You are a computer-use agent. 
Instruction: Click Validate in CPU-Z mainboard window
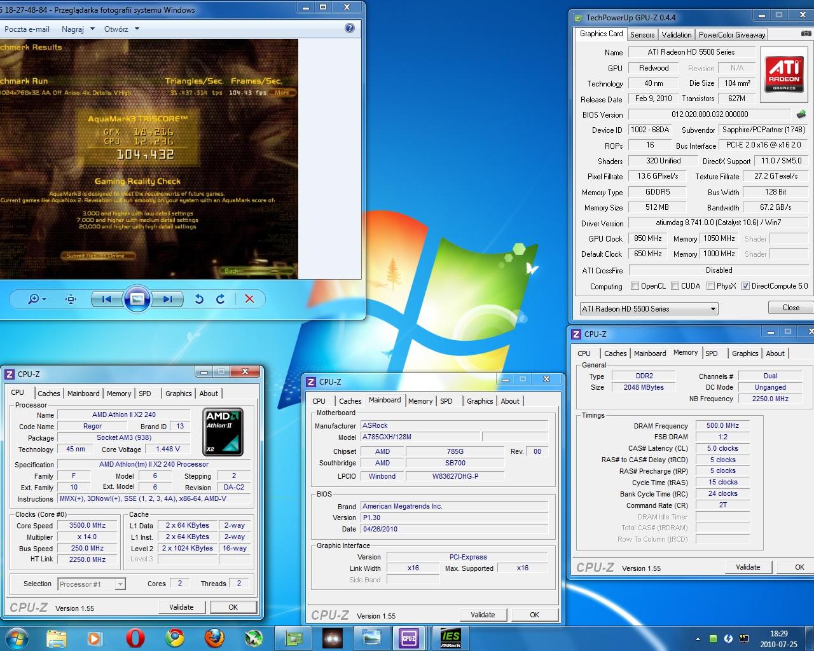pos(483,615)
